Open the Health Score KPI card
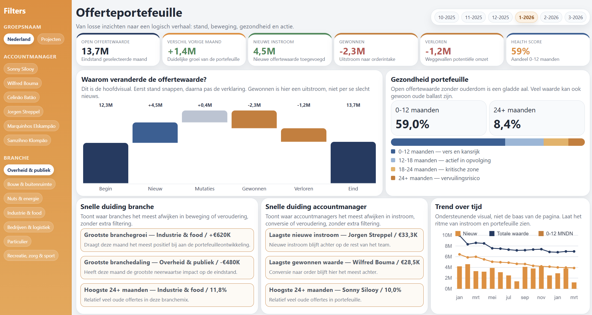592x315 pixels. (x=548, y=49)
